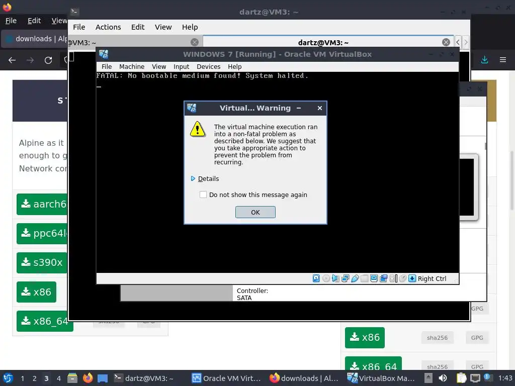Click the Right Ctrl host key label

(x=432, y=278)
